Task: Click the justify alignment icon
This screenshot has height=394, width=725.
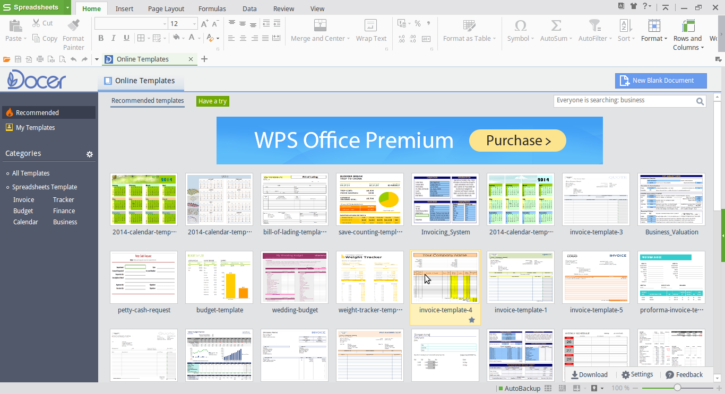Action: pyautogui.click(x=265, y=38)
